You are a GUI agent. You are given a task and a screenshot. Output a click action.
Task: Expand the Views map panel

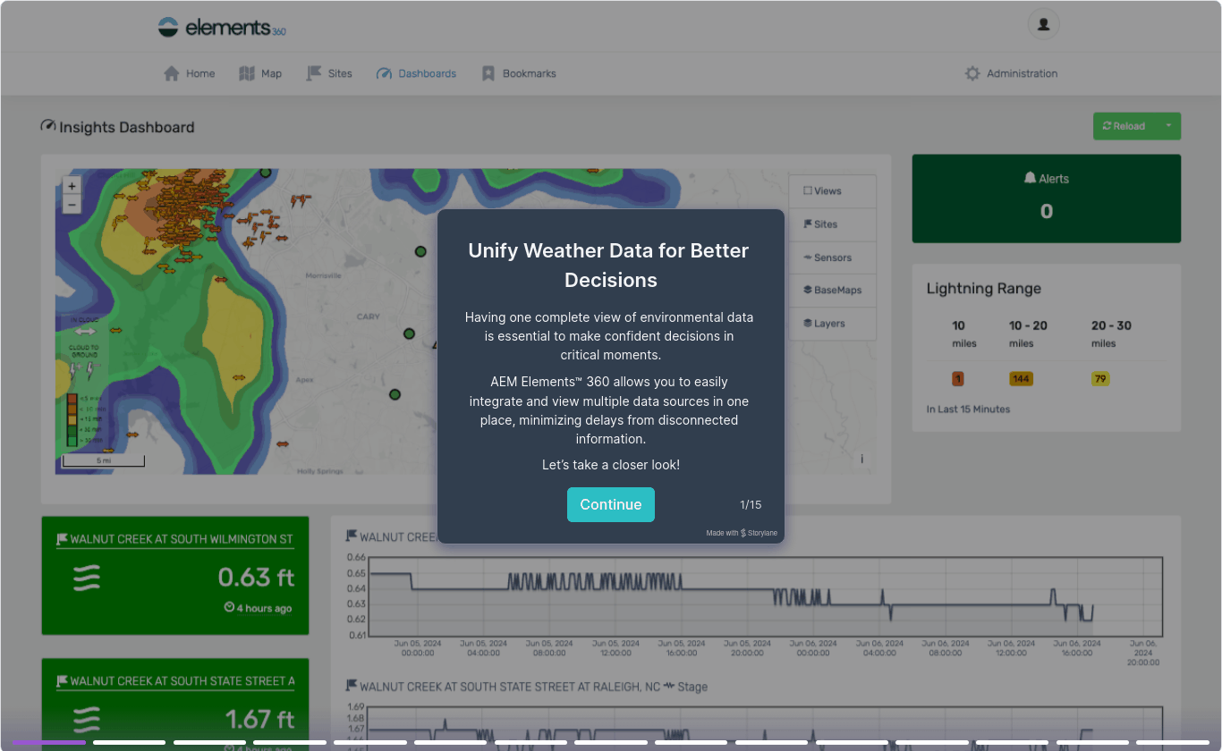(831, 190)
